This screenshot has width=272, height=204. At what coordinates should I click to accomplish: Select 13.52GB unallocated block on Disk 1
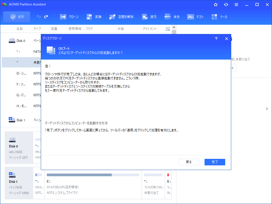(x=153, y=184)
